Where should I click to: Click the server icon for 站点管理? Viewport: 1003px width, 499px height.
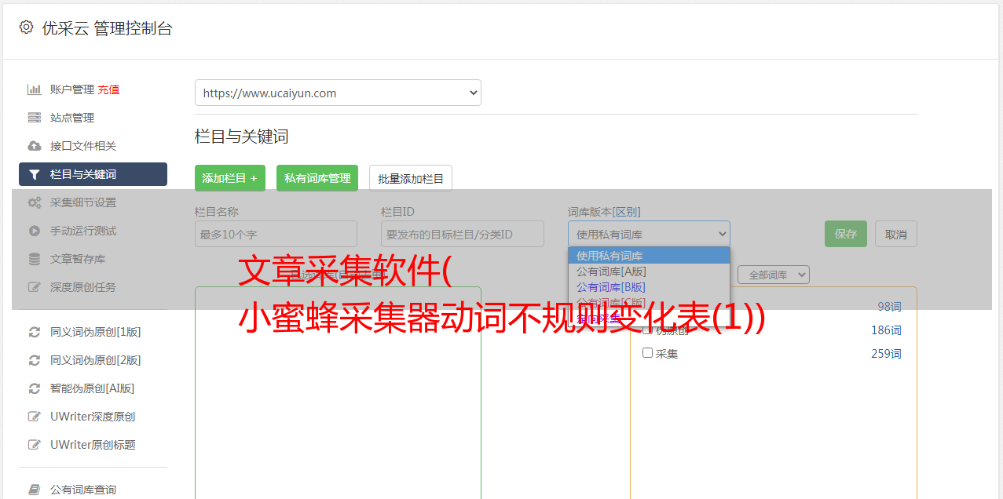tap(34, 118)
